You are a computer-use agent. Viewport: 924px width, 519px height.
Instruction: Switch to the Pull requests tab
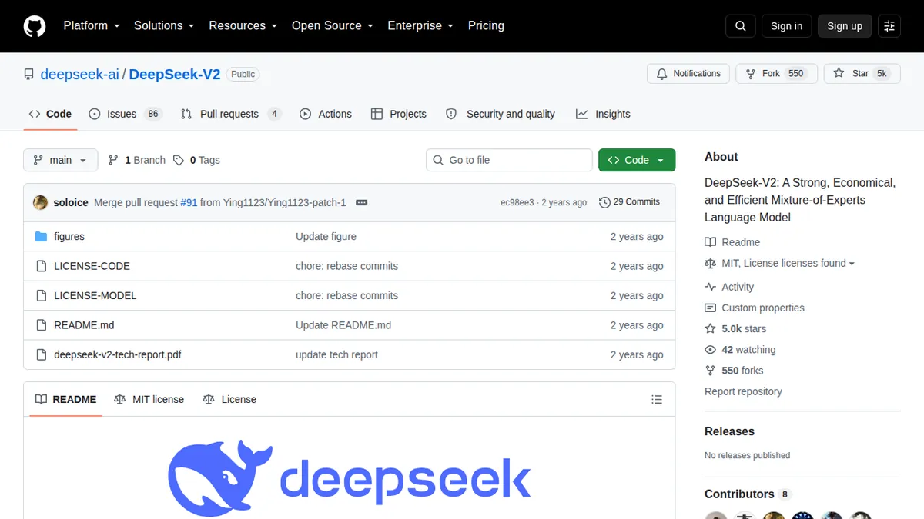[231, 114]
